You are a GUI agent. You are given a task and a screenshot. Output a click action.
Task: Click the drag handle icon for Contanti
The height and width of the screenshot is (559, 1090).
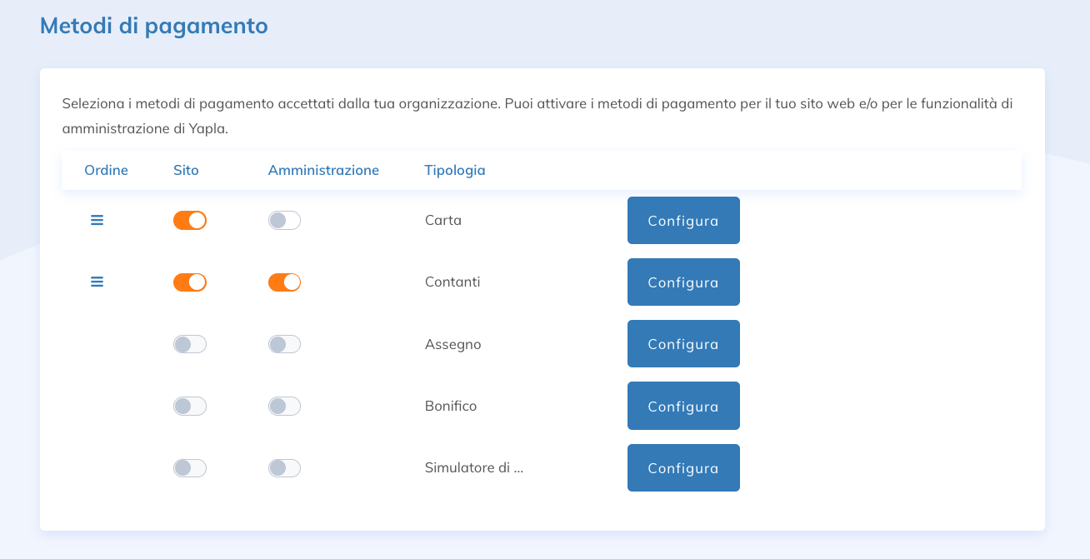click(97, 282)
